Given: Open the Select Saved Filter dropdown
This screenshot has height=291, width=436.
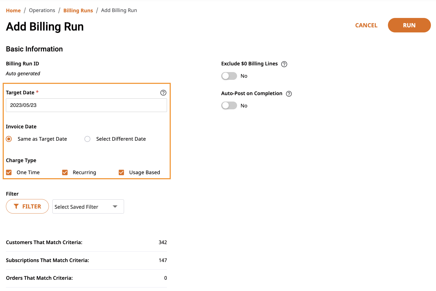Looking at the screenshot, I should point(88,207).
